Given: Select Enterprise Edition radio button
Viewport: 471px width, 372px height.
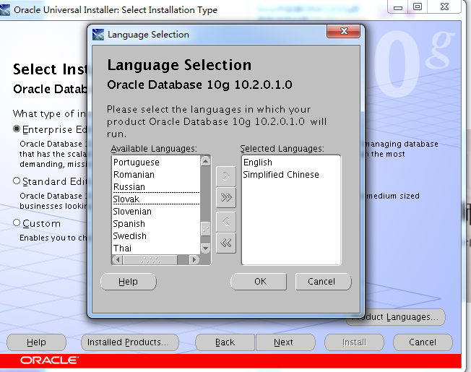Looking at the screenshot, I should [x=17, y=129].
